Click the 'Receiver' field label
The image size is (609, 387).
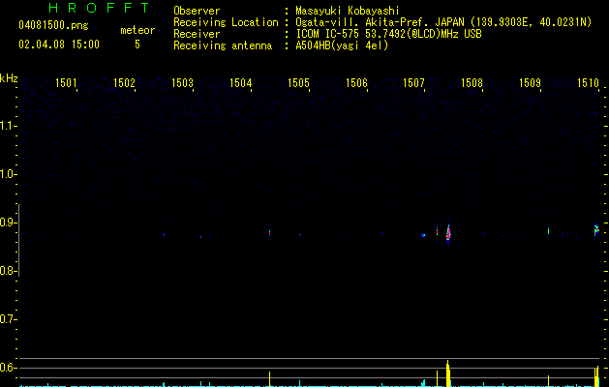[x=197, y=34]
